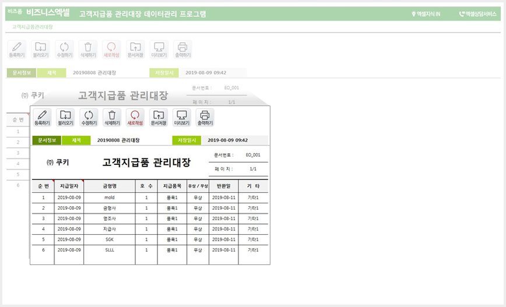Click 지급일자 column header
Image resolution: width=506 pixels, height=307 pixels.
[69, 186]
